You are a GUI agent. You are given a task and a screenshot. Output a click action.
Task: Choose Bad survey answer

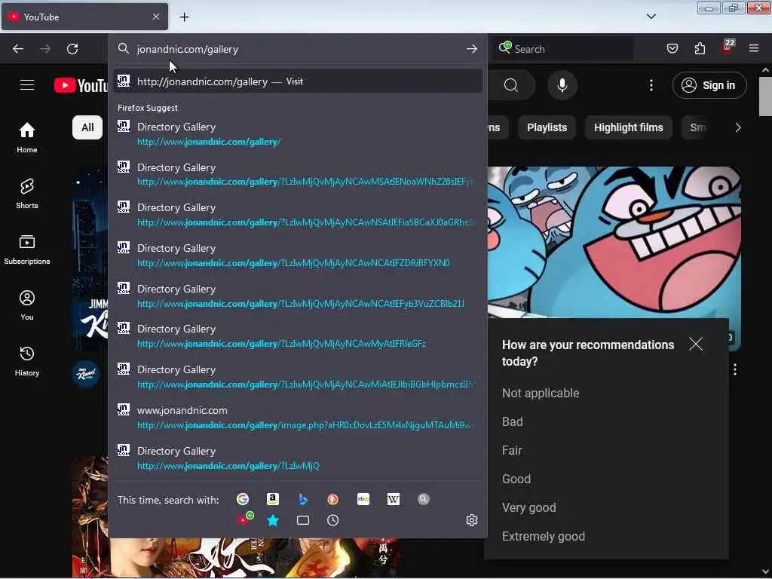[512, 421]
